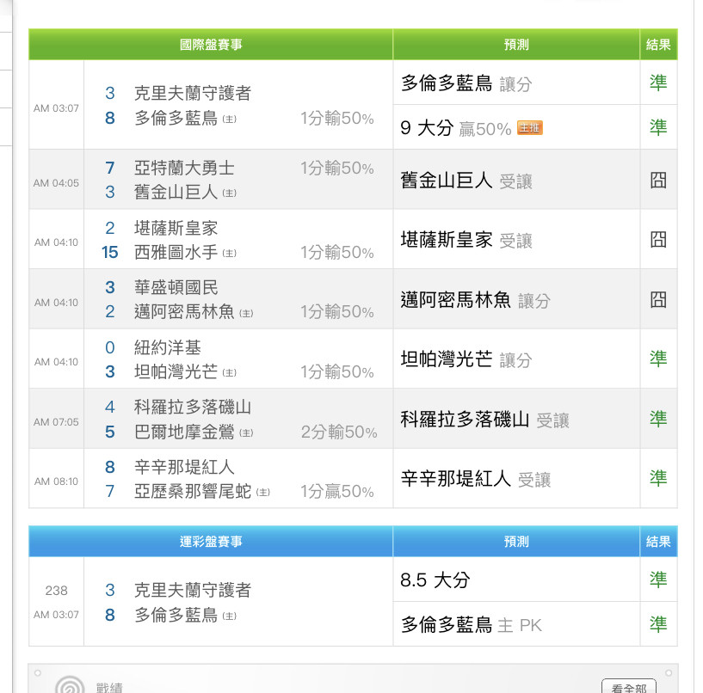Open 西雅圖水手 team link

pos(176,252)
